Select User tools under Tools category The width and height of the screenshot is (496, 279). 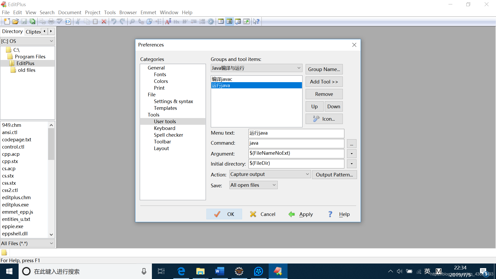click(165, 121)
